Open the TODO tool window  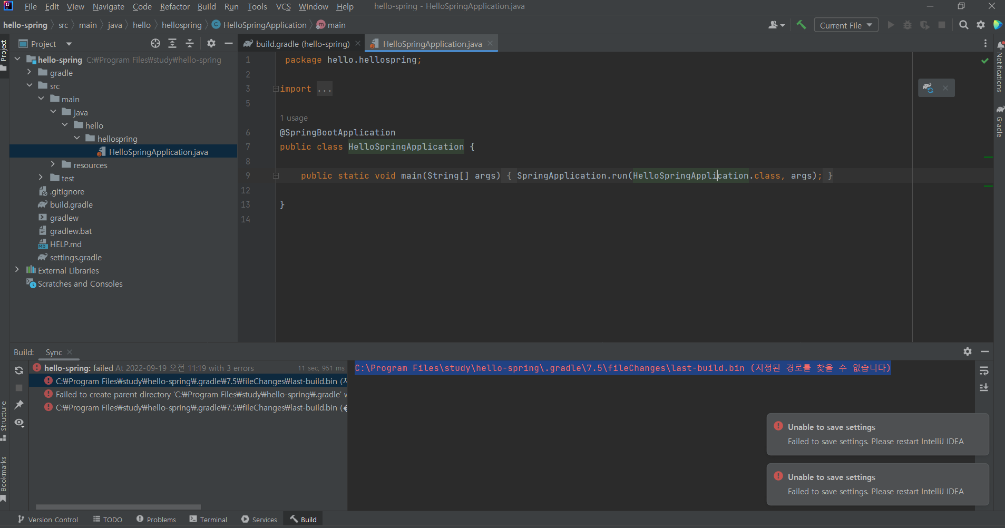pos(108,520)
